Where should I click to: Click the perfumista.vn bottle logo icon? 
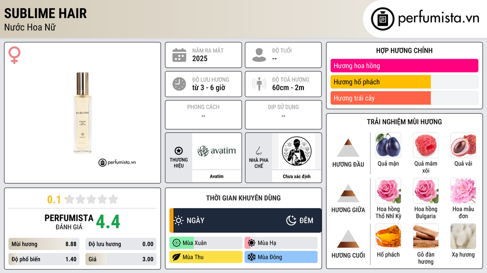pyautogui.click(x=382, y=19)
